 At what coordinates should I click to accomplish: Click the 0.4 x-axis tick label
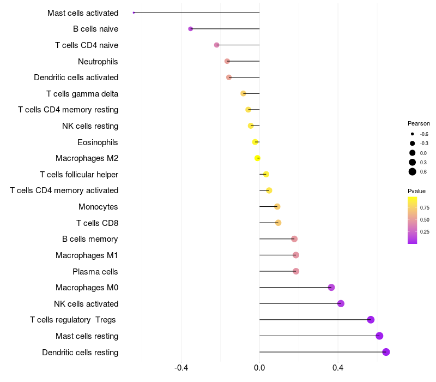coord(338,367)
